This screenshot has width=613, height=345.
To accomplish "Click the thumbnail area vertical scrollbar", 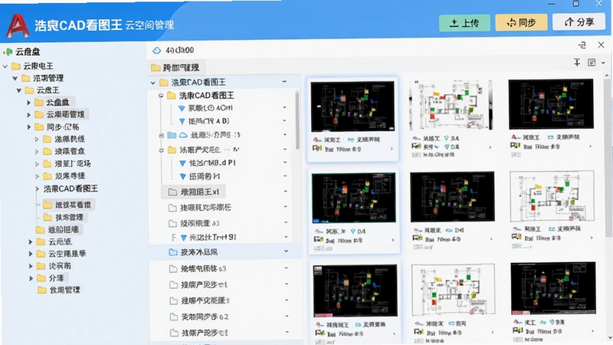I will [x=608, y=156].
